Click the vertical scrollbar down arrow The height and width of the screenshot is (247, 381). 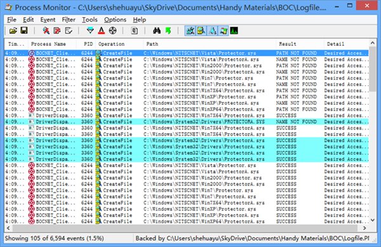[x=373, y=220]
